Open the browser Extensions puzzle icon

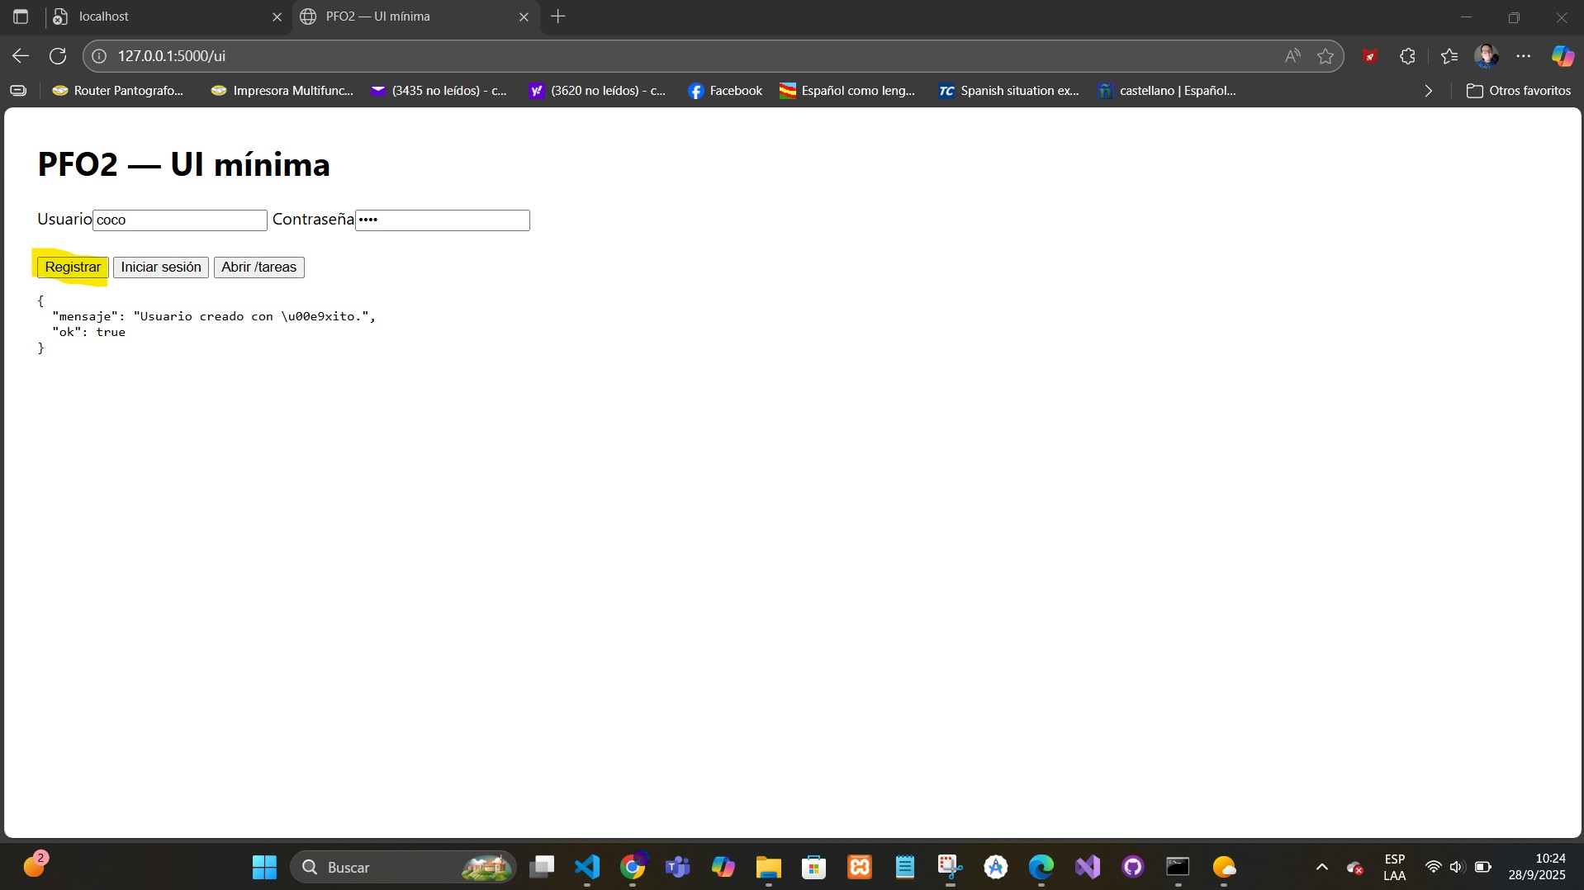click(1407, 56)
